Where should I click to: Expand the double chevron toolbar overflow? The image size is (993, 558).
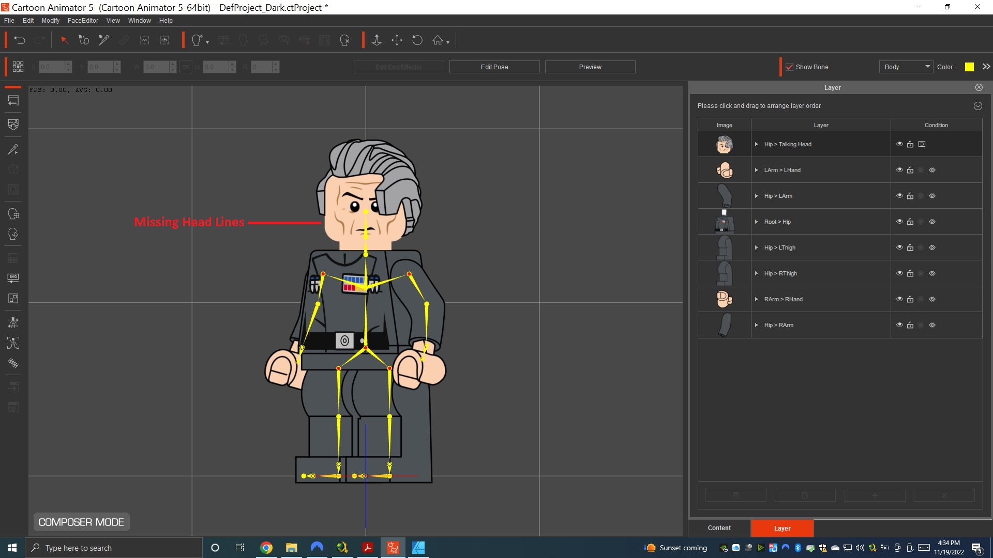986,67
